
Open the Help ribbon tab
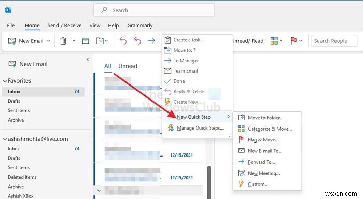(113, 25)
